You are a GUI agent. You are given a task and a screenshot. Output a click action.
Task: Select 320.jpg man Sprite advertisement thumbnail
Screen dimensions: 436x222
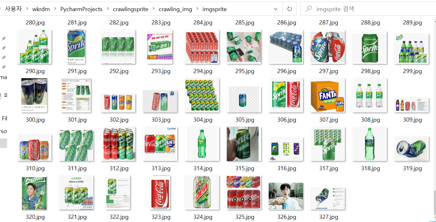coord(34,193)
